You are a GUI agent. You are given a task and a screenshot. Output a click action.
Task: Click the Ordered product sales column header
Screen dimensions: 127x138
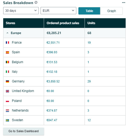63,23
